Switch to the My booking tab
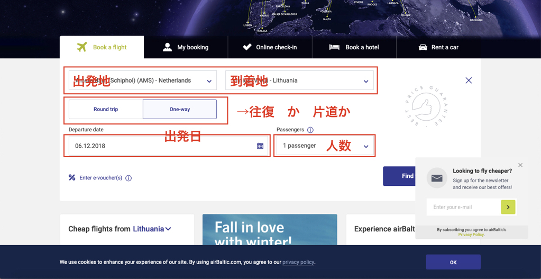This screenshot has height=279, width=541. (x=186, y=47)
